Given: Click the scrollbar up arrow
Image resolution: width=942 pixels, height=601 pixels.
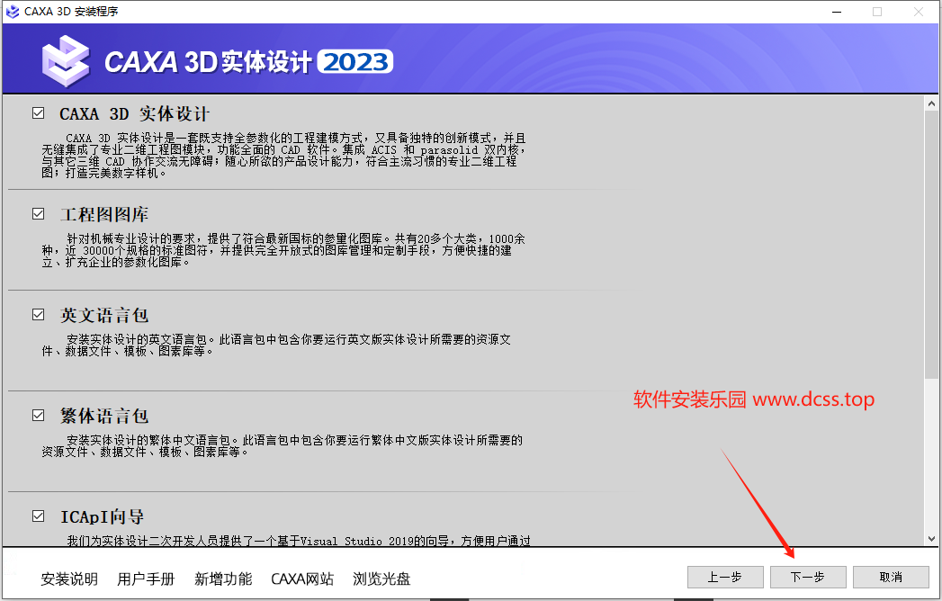Looking at the screenshot, I should [x=931, y=104].
